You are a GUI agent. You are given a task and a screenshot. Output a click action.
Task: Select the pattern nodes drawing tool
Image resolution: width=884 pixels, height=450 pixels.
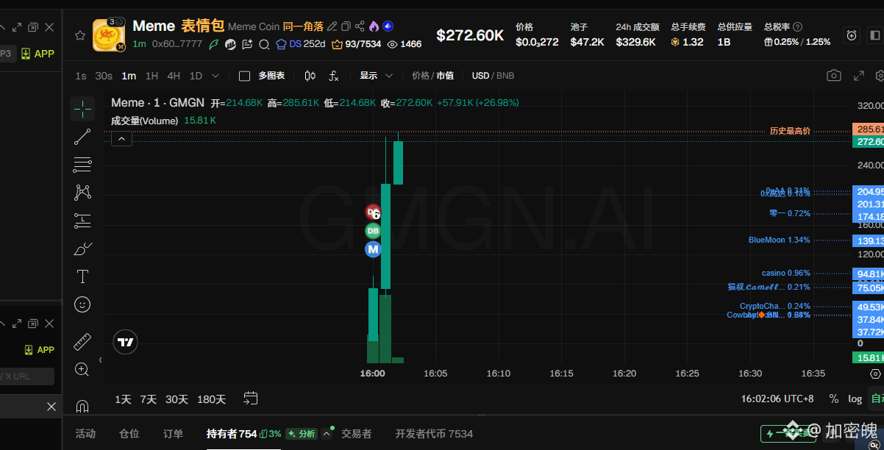coord(82,193)
